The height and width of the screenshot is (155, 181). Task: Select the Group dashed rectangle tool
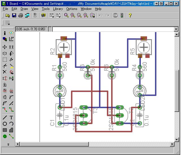click(5, 60)
